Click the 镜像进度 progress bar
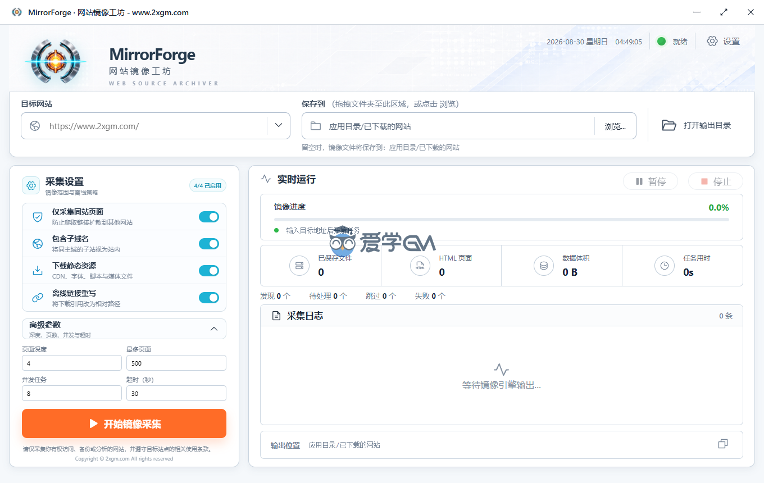This screenshot has height=483, width=764. (x=502, y=220)
